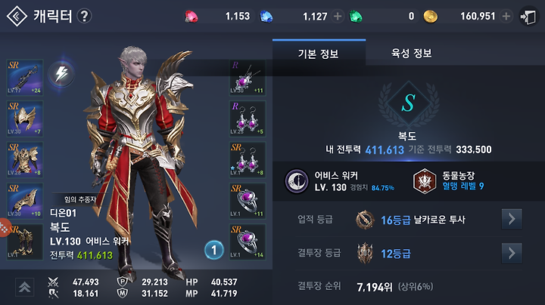Image resolution: width=545 pixels, height=305 pixels.
Task: Select the SR ring slot with +14
Action: (248, 242)
